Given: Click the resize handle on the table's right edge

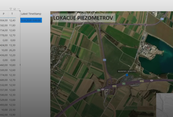Looking at the screenshot, I should pyautogui.click(x=20, y=65).
